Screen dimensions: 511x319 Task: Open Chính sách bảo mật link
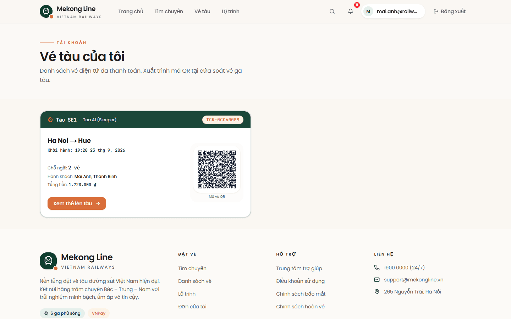301,294
